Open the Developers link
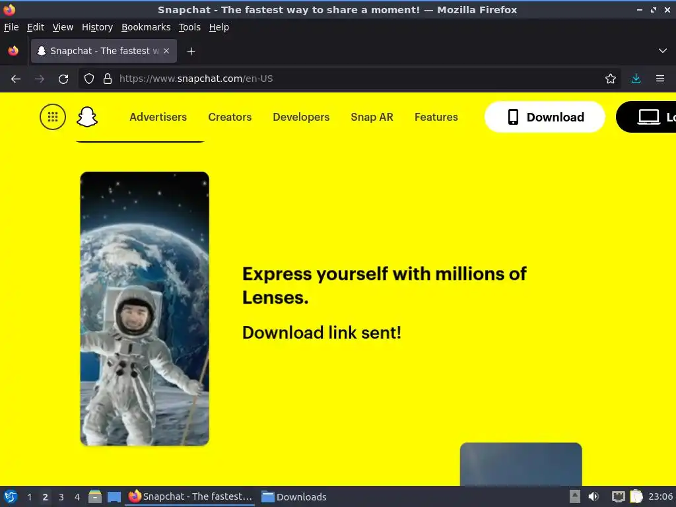This screenshot has width=676, height=507. (x=301, y=117)
